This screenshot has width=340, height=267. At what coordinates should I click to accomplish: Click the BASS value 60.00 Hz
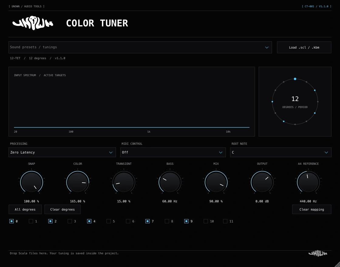pos(170,201)
